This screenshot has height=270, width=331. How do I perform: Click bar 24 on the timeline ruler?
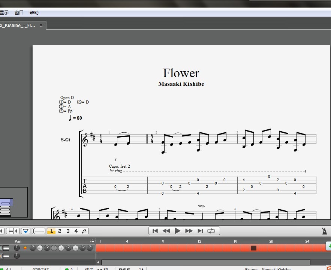307,241
